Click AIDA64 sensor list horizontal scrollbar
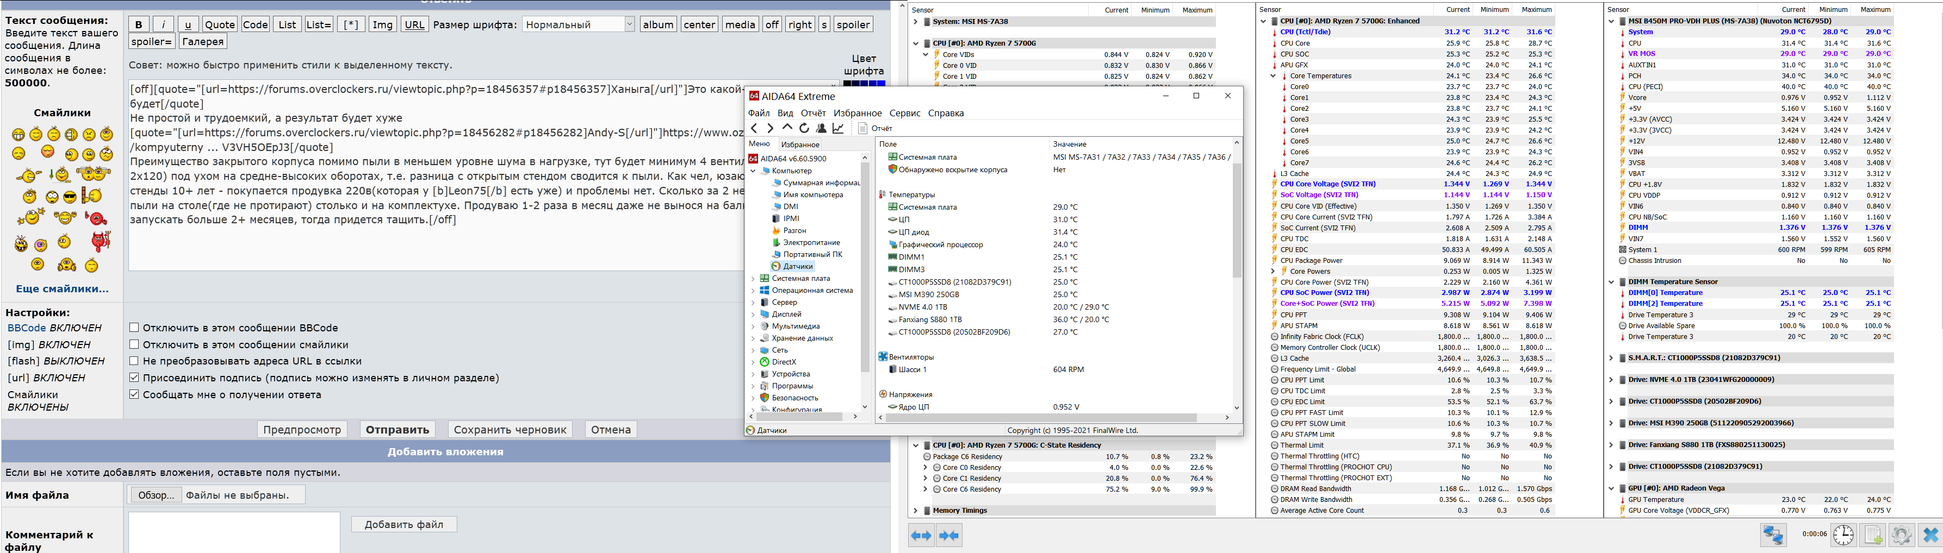1943x553 pixels. tap(1056, 417)
